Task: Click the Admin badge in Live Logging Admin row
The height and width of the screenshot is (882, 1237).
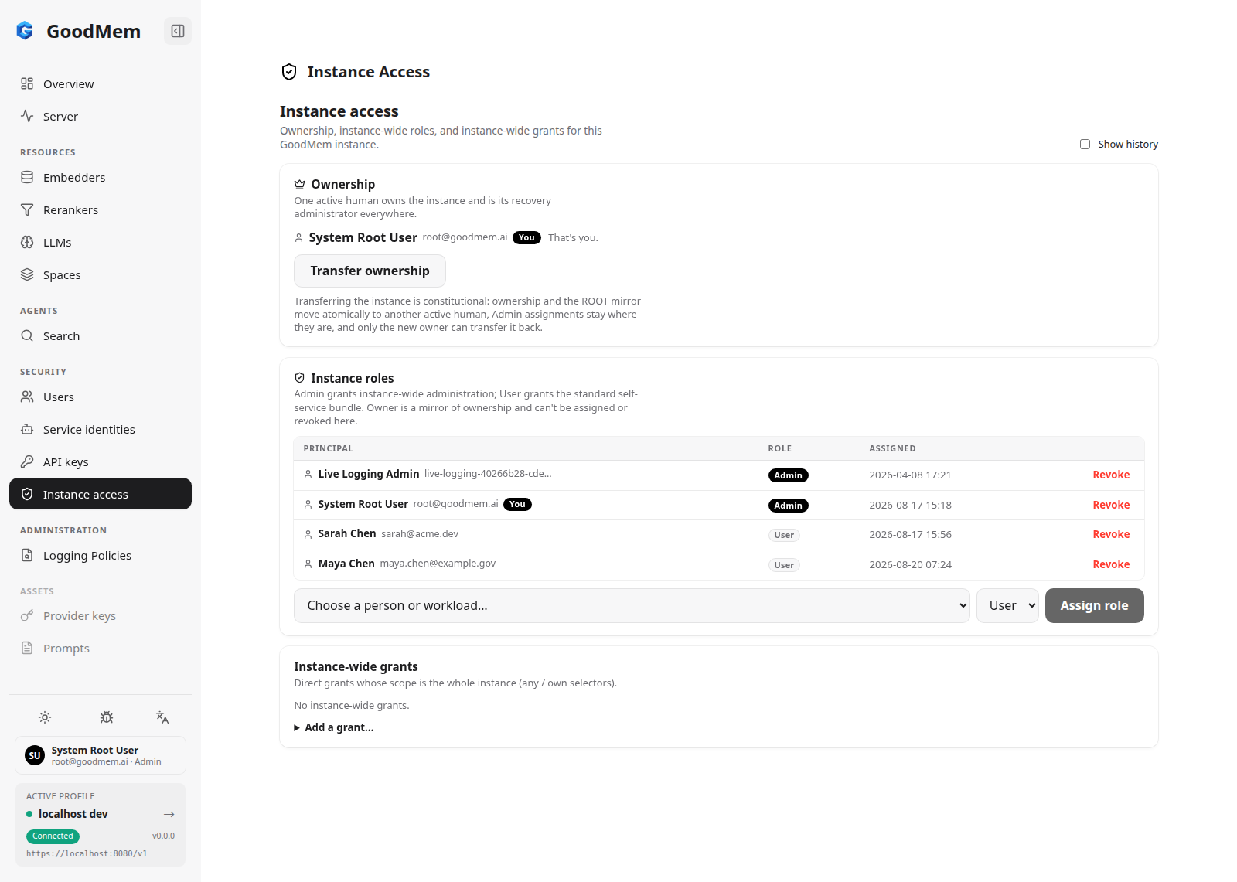Action: [x=788, y=475]
